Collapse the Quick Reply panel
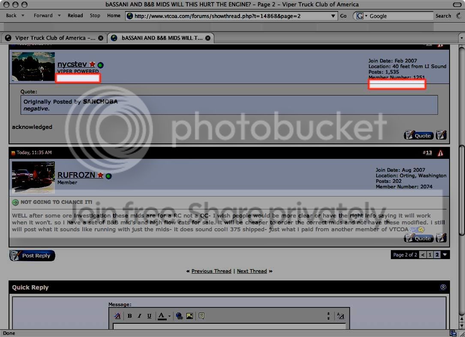Screen dimensions: 465x337 [443, 287]
